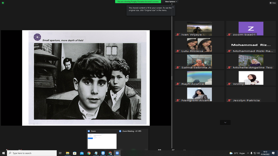Open File Explorer from the taskbar
Viewport: 278px width, 156px height.
click(x=68, y=153)
